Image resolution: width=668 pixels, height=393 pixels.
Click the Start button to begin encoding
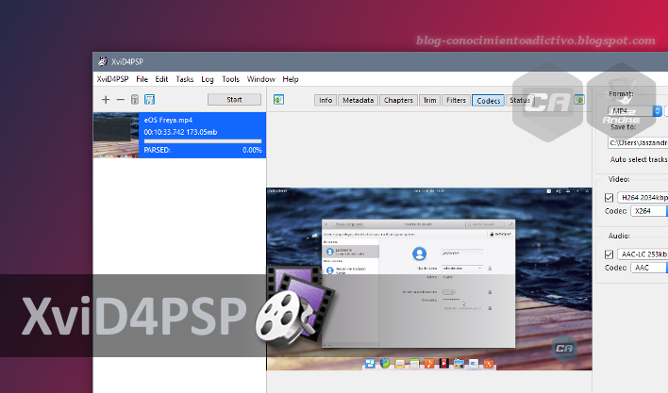click(x=234, y=100)
